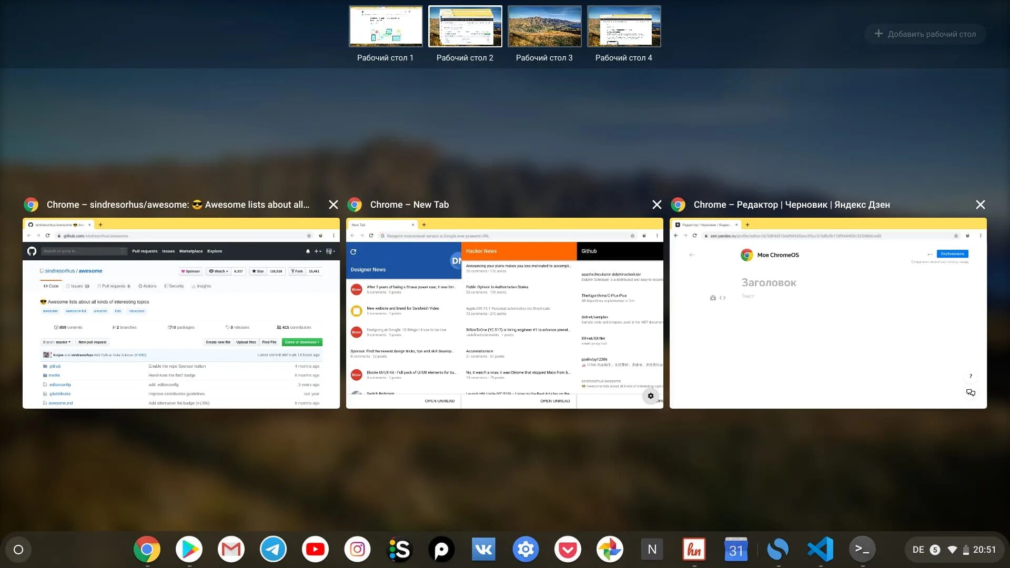
Task: Open Gmail from the shelf
Action: click(231, 550)
